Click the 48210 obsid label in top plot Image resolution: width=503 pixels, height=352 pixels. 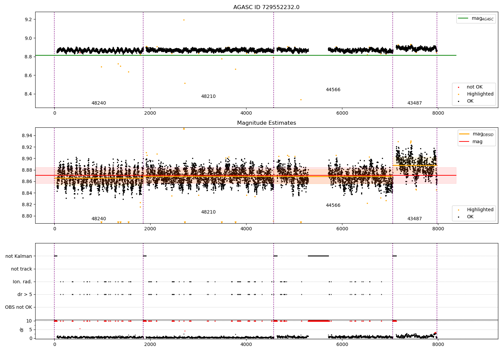208,97
